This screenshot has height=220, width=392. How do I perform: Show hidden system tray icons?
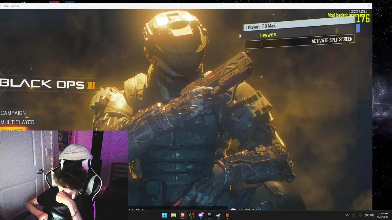pyautogui.click(x=347, y=215)
